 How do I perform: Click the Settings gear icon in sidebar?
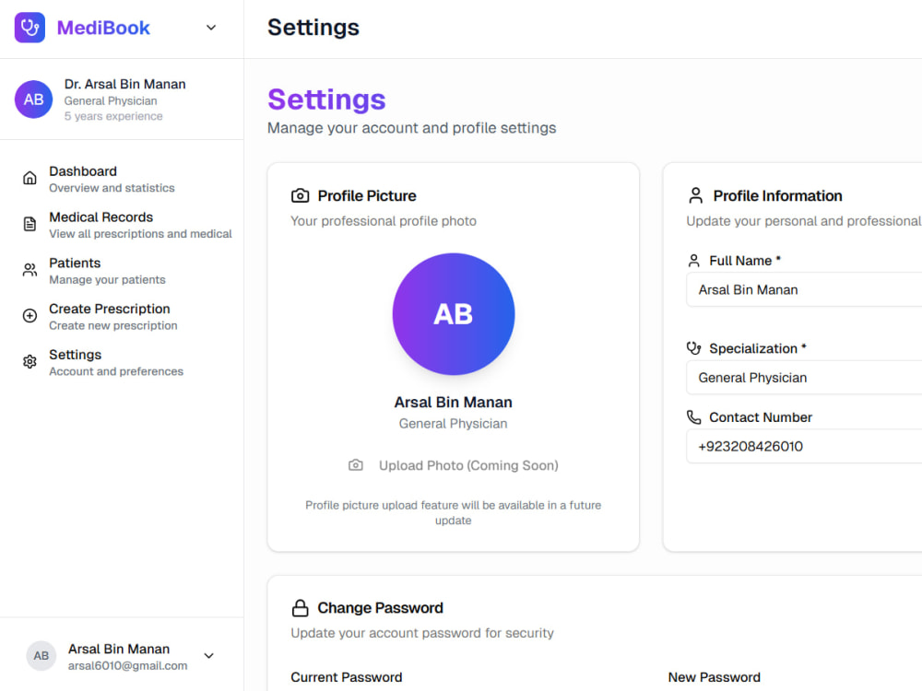click(x=30, y=361)
